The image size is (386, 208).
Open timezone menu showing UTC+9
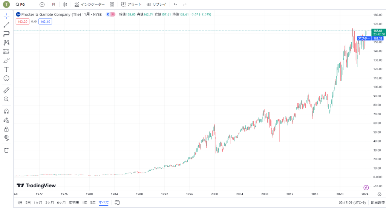tap(352, 203)
